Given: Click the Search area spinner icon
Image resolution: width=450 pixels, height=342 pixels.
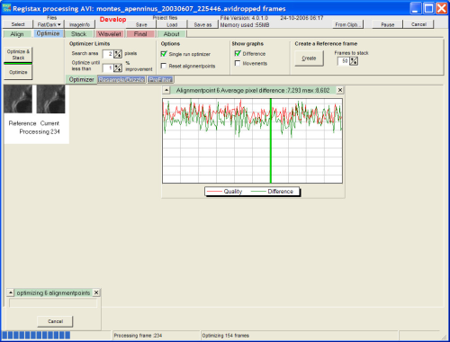Looking at the screenshot, I should [118, 54].
